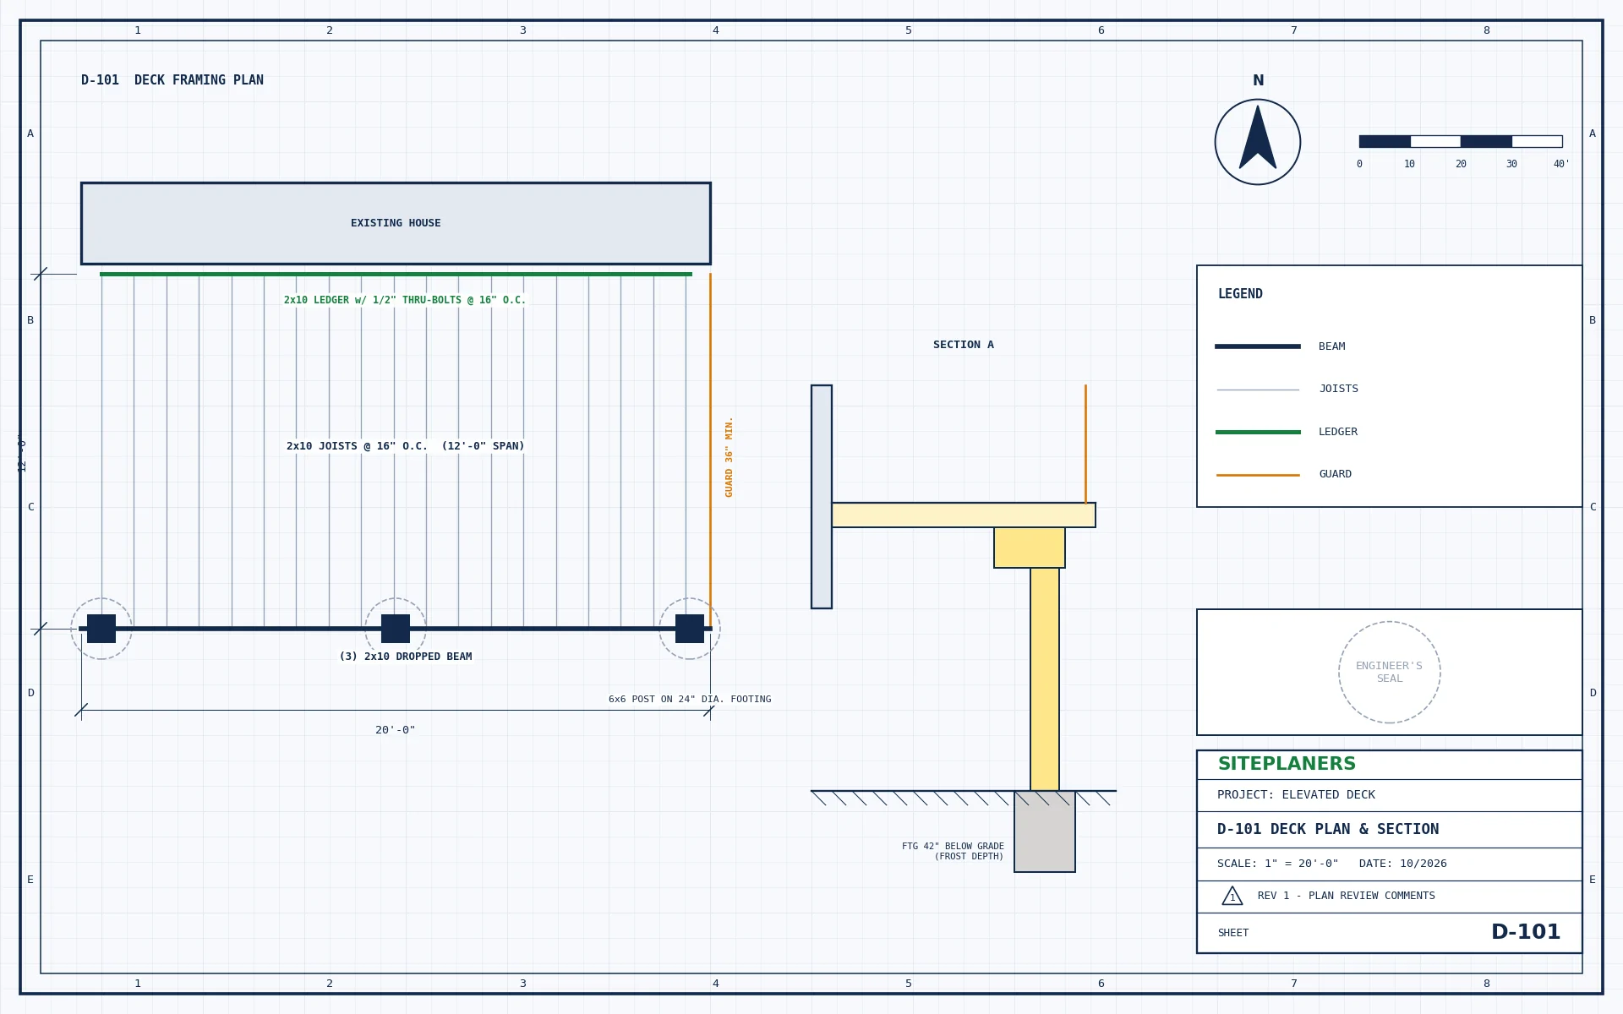Click the 2x10 JOISTS @ 16" O.C. label
1623x1014 pixels.
406,446
